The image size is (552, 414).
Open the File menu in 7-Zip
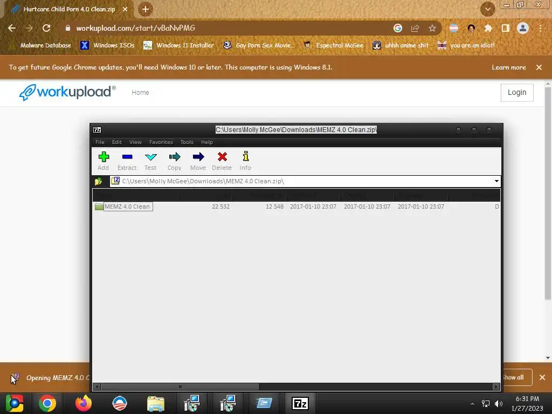click(x=100, y=142)
